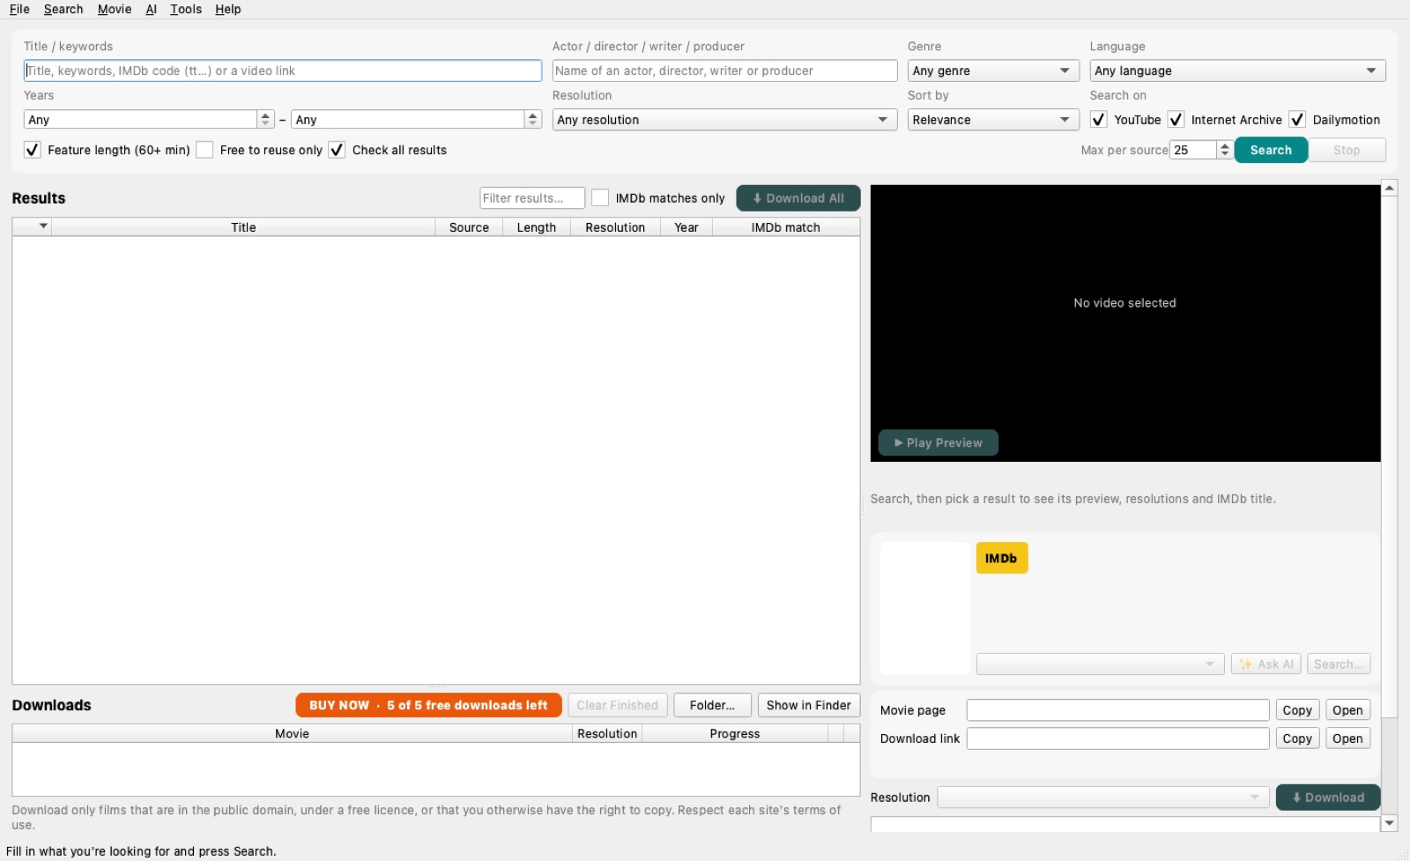The image size is (1410, 861).
Task: Sort results by Title column
Action: (243, 227)
